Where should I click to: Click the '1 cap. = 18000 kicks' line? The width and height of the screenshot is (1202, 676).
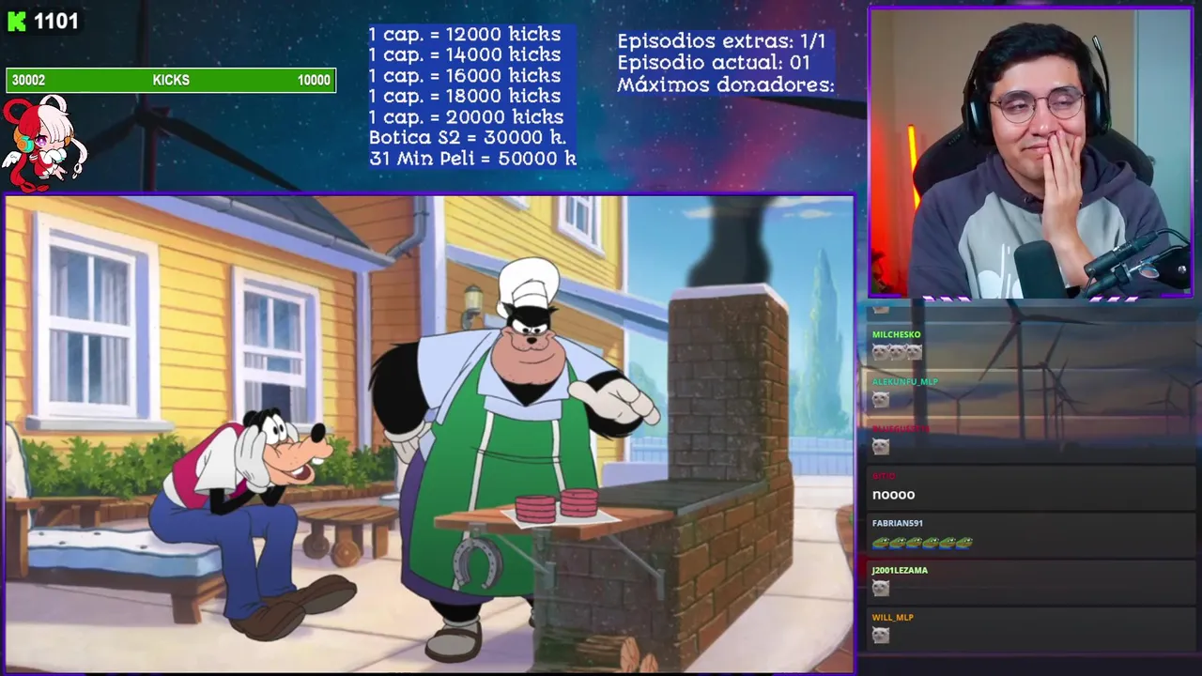tap(465, 96)
